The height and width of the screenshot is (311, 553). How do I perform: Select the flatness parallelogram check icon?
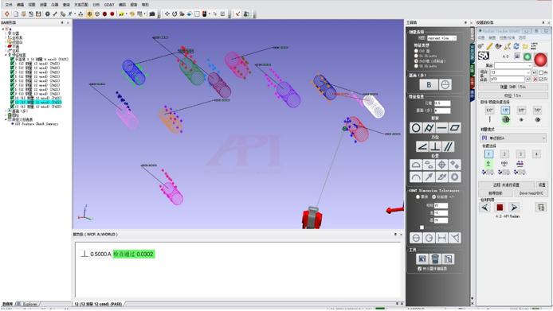[x=455, y=128]
